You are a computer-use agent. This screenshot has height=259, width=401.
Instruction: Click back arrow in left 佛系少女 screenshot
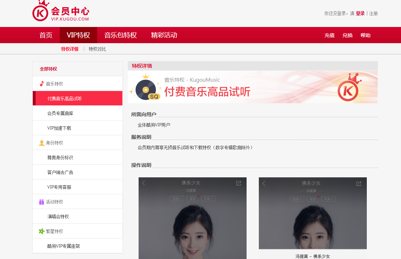point(144,183)
